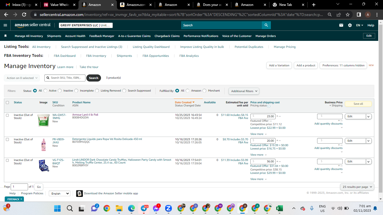Switch to the Gmail Inbox browser tab
The image size is (383, 215).
point(21,5)
